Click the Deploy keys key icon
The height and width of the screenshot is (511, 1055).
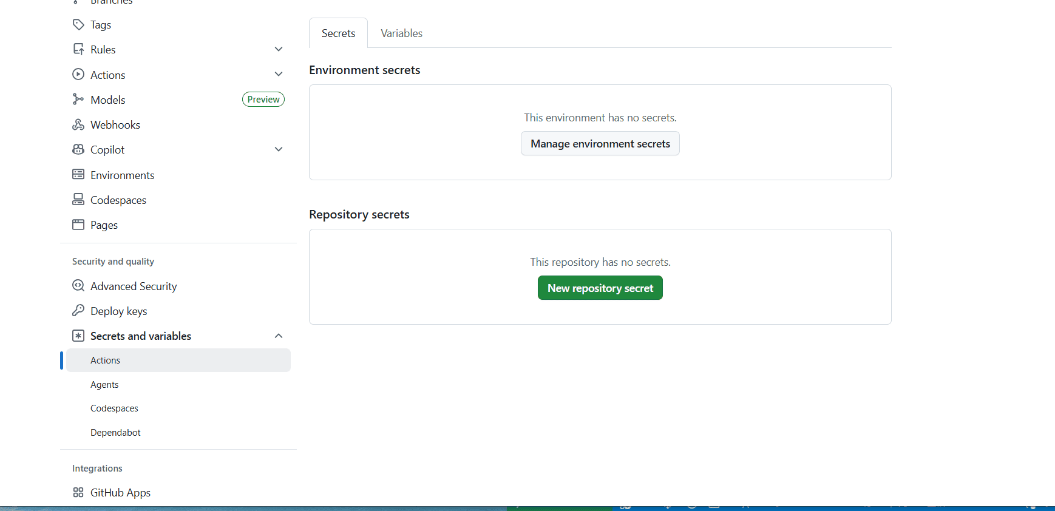(78, 310)
